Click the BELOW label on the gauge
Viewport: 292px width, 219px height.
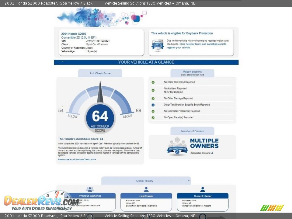[72, 116]
